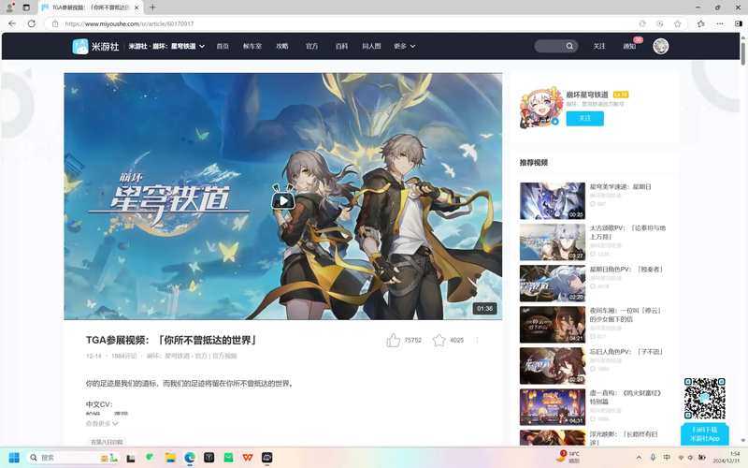Like the post with the thumbs-up icon
The width and height of the screenshot is (748, 468).
click(393, 340)
